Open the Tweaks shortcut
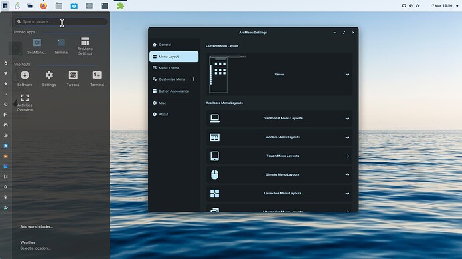The height and width of the screenshot is (259, 462). (x=73, y=78)
